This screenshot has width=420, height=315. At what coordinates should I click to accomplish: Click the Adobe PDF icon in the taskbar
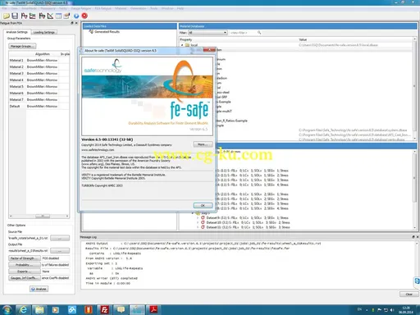pos(153,309)
